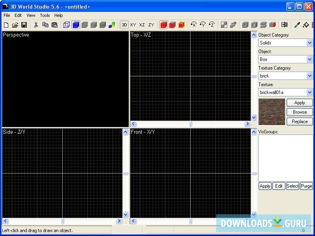The image size is (315, 236).
Task: Click the Paste clipboard icon
Action: [54, 25]
